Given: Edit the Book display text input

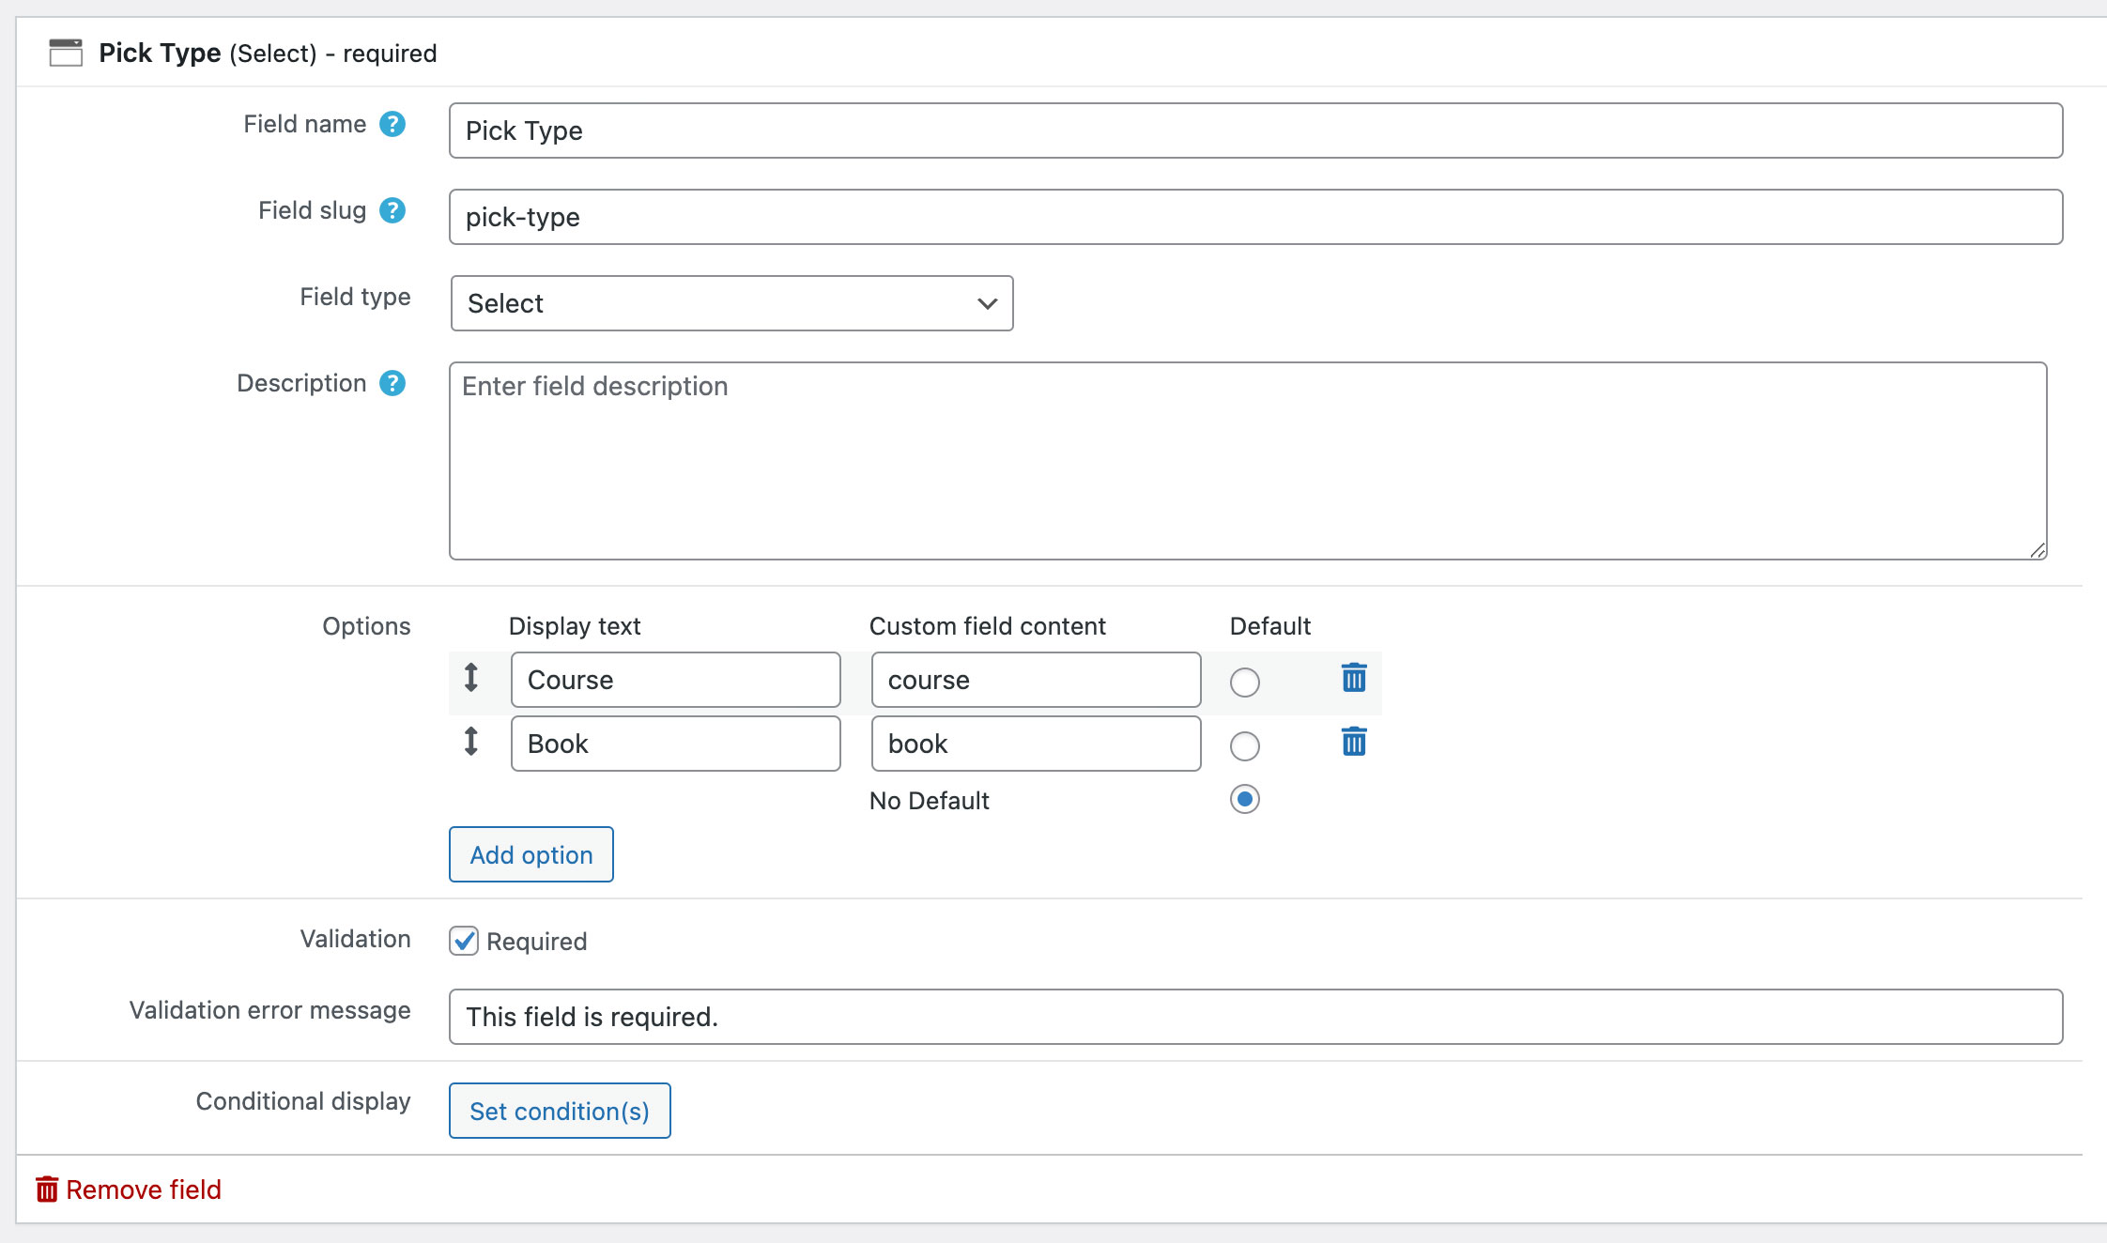Looking at the screenshot, I should (676, 744).
